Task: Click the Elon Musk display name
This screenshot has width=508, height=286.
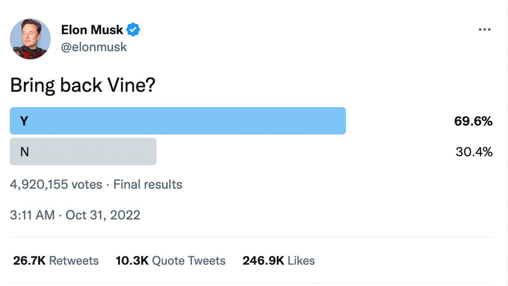Action: pos(92,29)
